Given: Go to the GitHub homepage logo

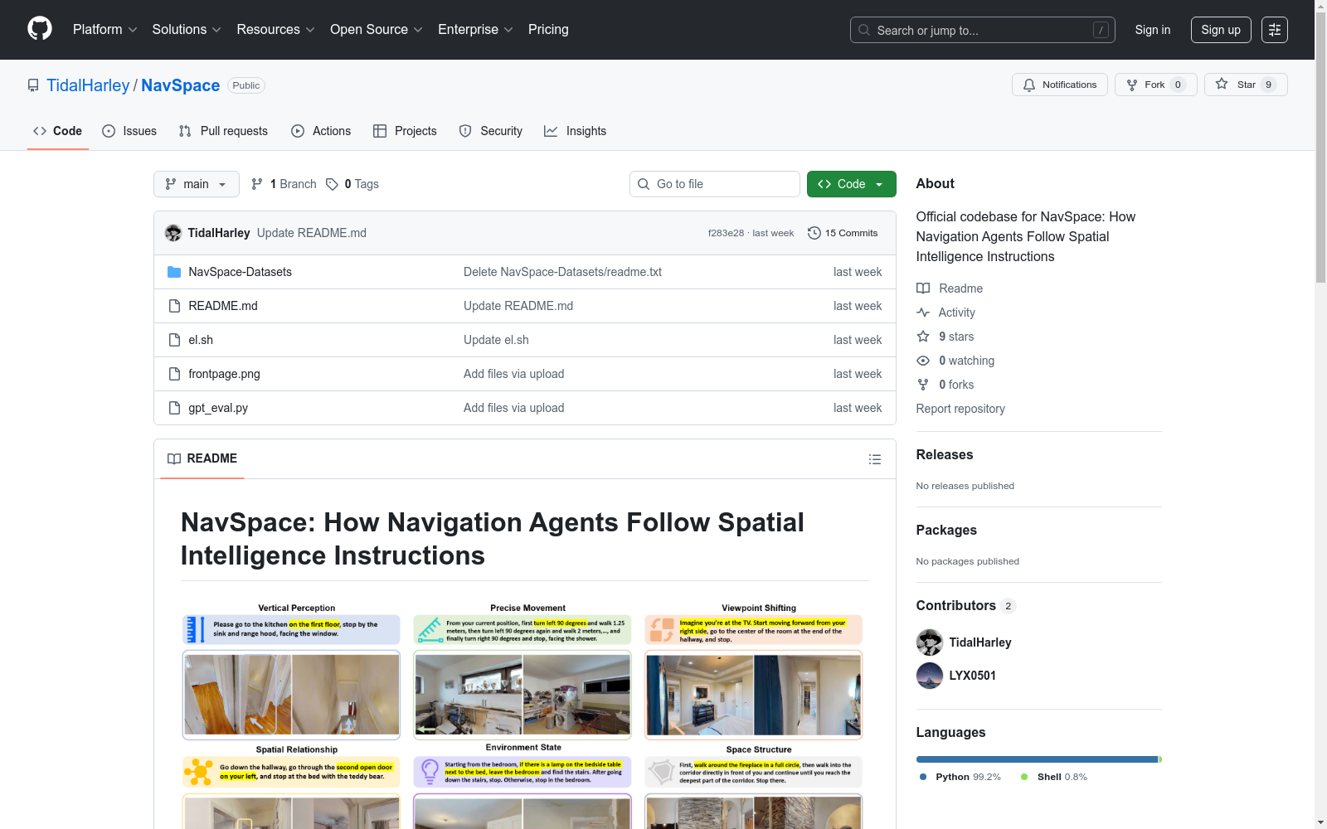Looking at the screenshot, I should click(x=40, y=29).
